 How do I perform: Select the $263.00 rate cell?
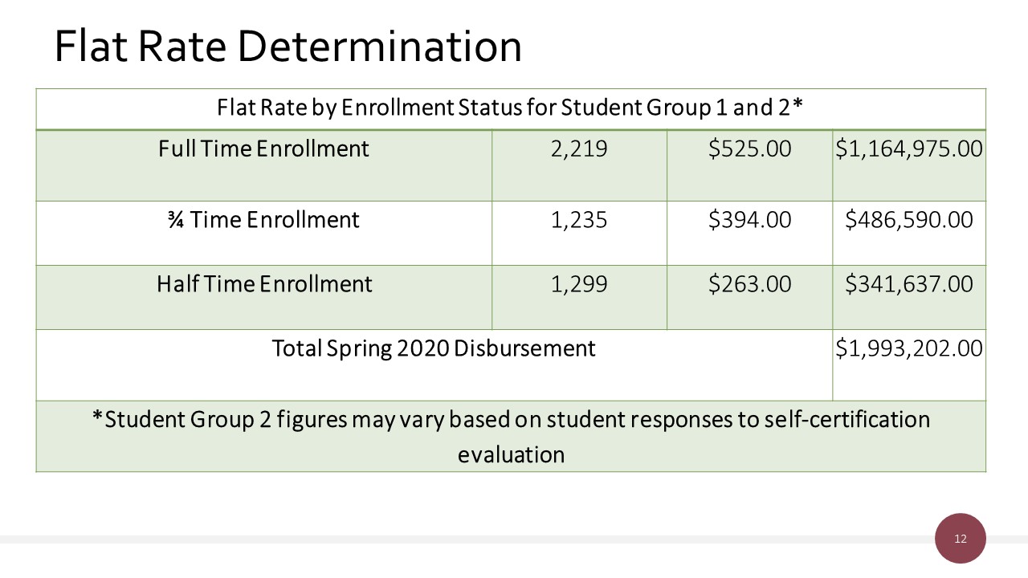click(749, 284)
